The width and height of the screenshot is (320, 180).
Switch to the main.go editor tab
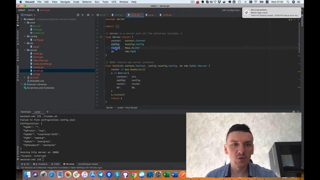pos(118,15)
